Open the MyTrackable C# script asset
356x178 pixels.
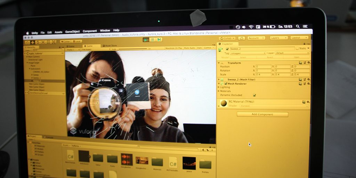click(173, 162)
